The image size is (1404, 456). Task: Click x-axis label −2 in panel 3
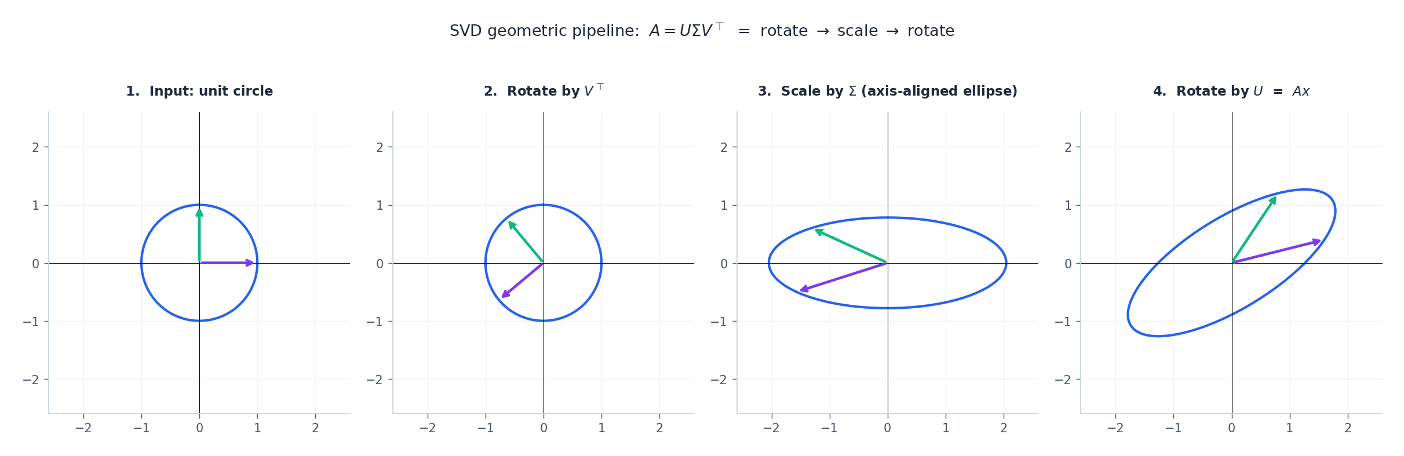pos(771,428)
